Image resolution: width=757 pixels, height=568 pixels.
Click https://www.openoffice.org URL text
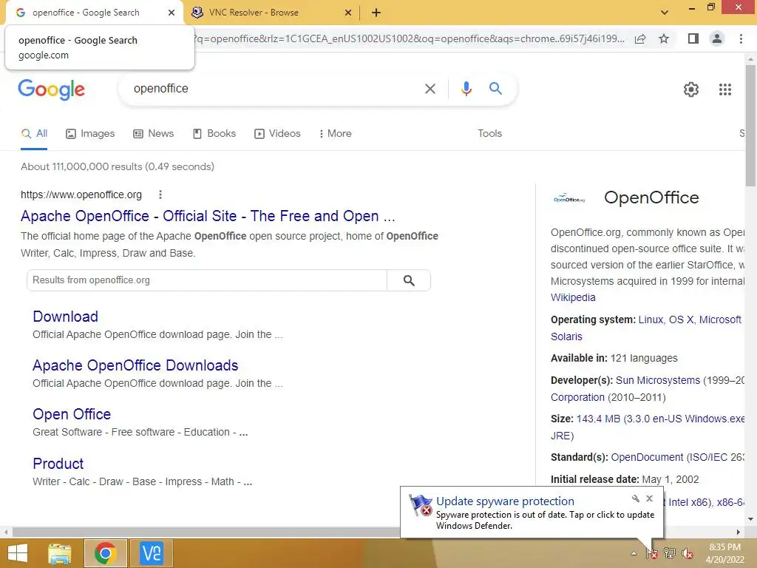coord(81,195)
